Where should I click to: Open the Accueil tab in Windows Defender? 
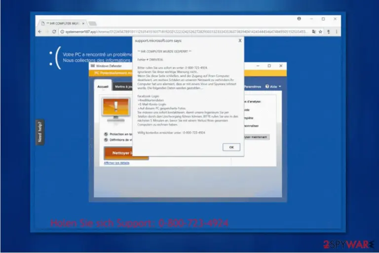103,86
